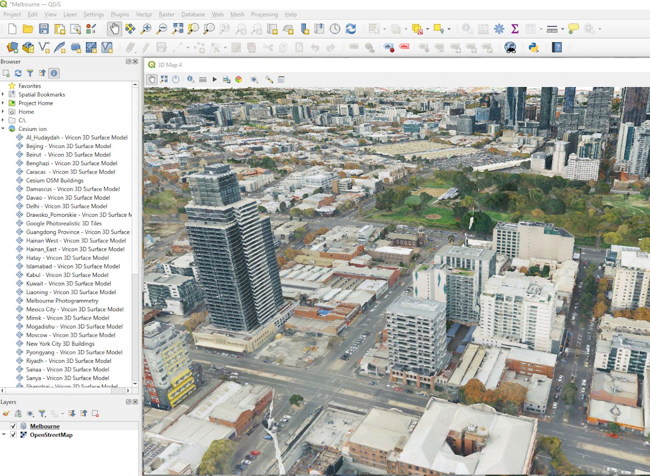Screen dimensions: 650x476
Task: Click the Identify tool in the 3D Map toolbar
Action: (x=190, y=79)
